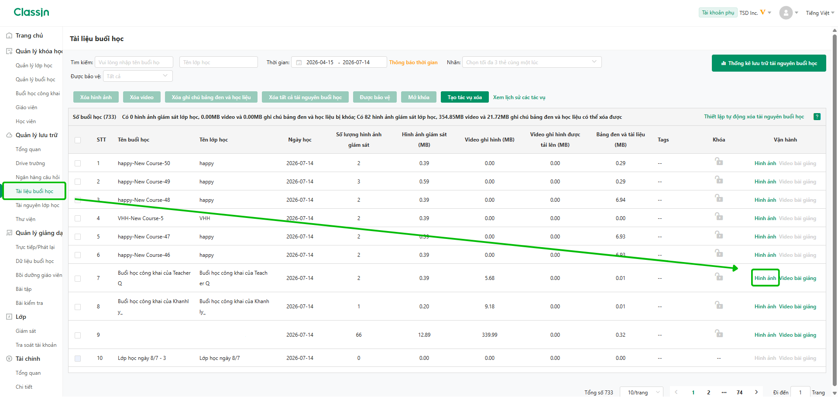Image resolution: width=838 pixels, height=397 pixels.
Task: Click previous page arrow in pagination
Action: coord(676,392)
